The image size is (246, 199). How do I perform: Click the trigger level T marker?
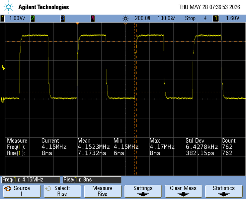[3, 67]
